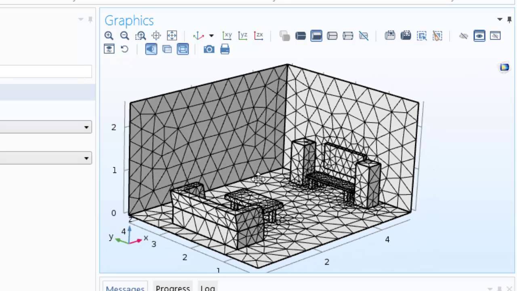Click the Zoom In magnifier icon

(109, 36)
